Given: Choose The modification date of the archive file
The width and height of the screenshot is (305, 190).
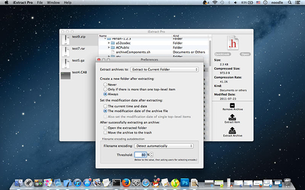Looking at the screenshot, I should pos(105,111).
